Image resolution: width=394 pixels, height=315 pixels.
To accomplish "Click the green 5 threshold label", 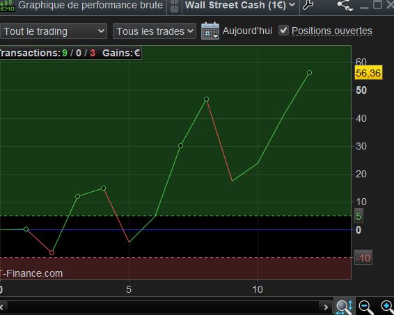I will pos(358,216).
